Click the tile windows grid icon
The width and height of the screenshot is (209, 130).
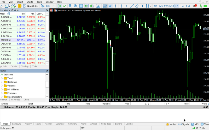tap(81, 6)
